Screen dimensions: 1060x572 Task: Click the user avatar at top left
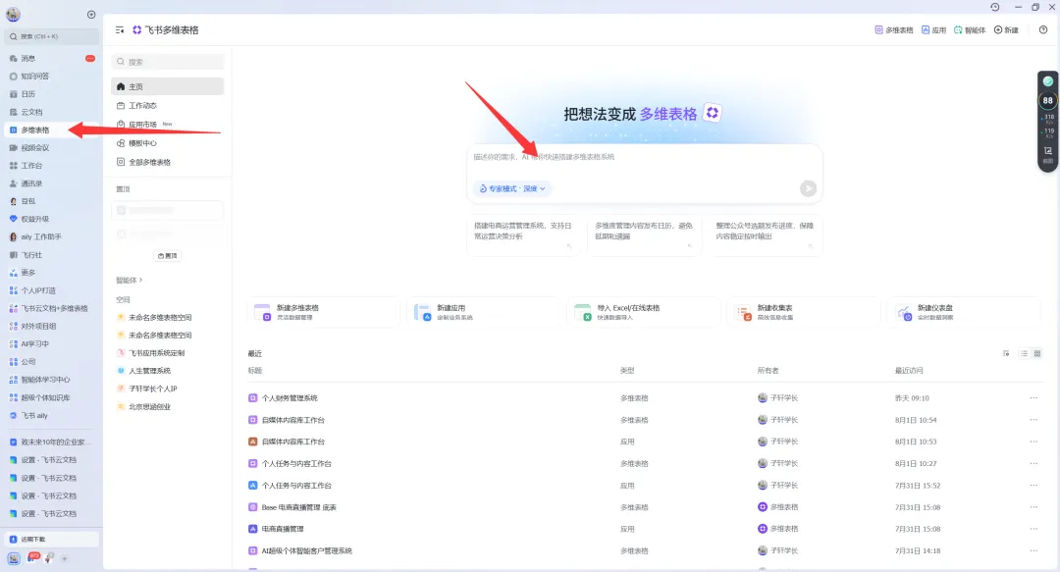(x=13, y=14)
